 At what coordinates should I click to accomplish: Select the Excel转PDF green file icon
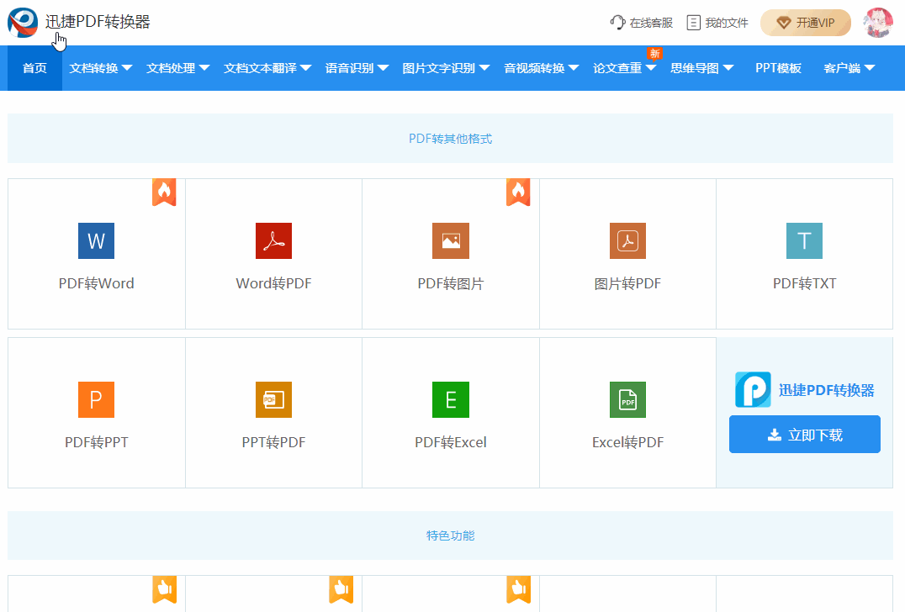point(628,399)
